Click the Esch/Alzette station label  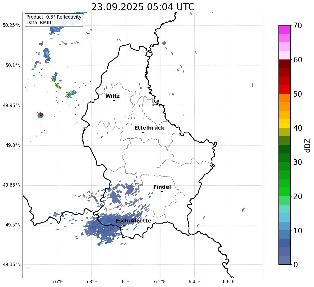133,221
